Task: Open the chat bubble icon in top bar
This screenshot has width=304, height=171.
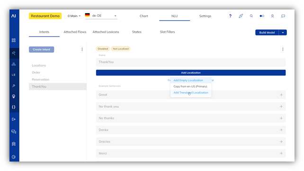Action: click(283, 16)
